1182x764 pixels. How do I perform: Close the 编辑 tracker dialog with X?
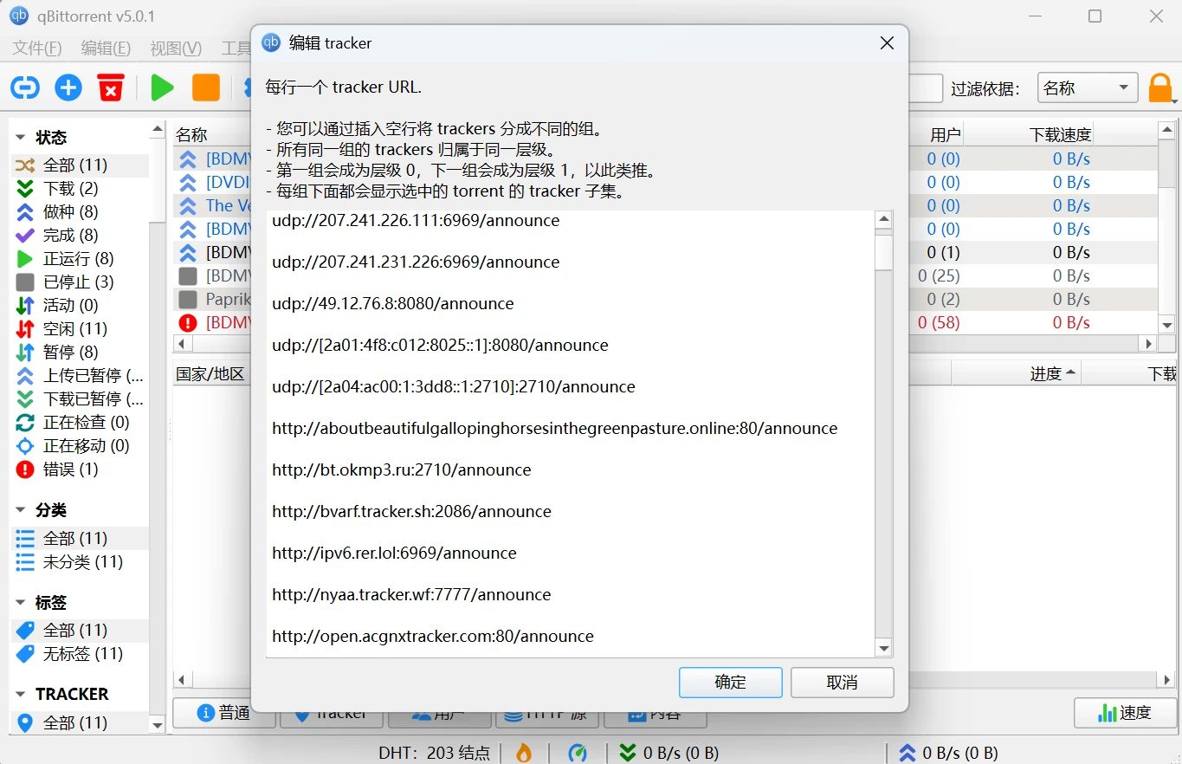[x=887, y=42]
